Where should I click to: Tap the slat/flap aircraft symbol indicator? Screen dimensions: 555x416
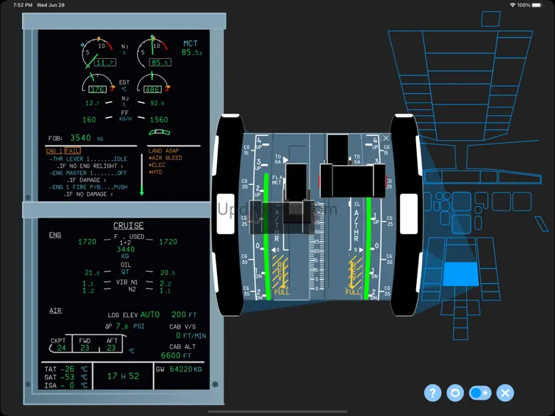[159, 132]
